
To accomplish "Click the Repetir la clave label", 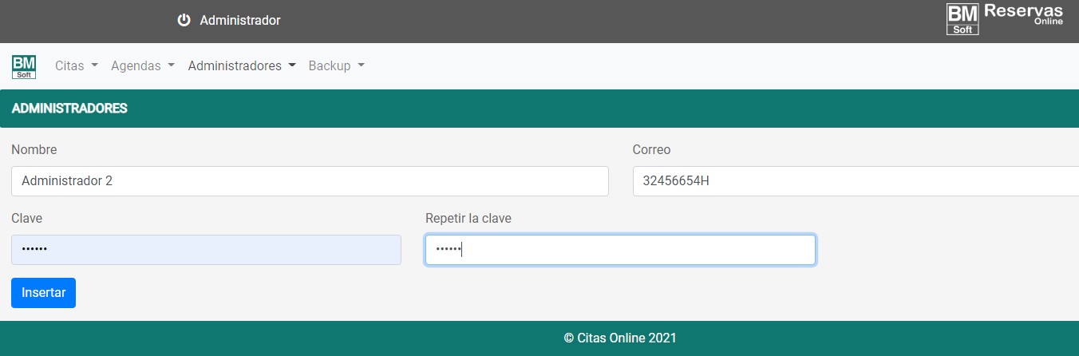I will click(468, 219).
